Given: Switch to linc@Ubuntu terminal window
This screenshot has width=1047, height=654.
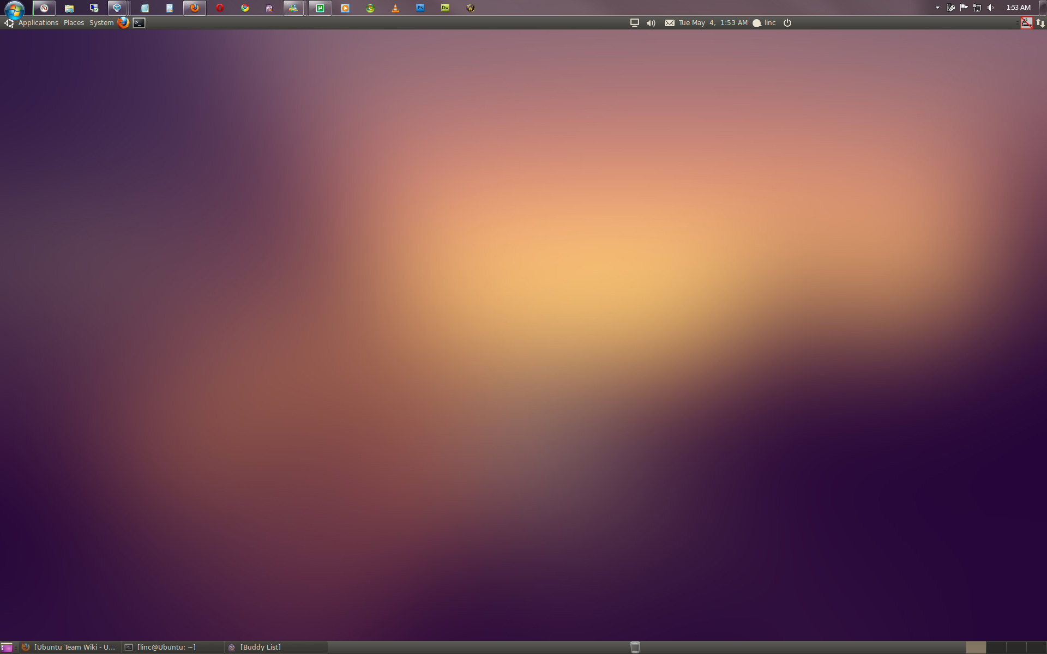Looking at the screenshot, I should [x=172, y=647].
